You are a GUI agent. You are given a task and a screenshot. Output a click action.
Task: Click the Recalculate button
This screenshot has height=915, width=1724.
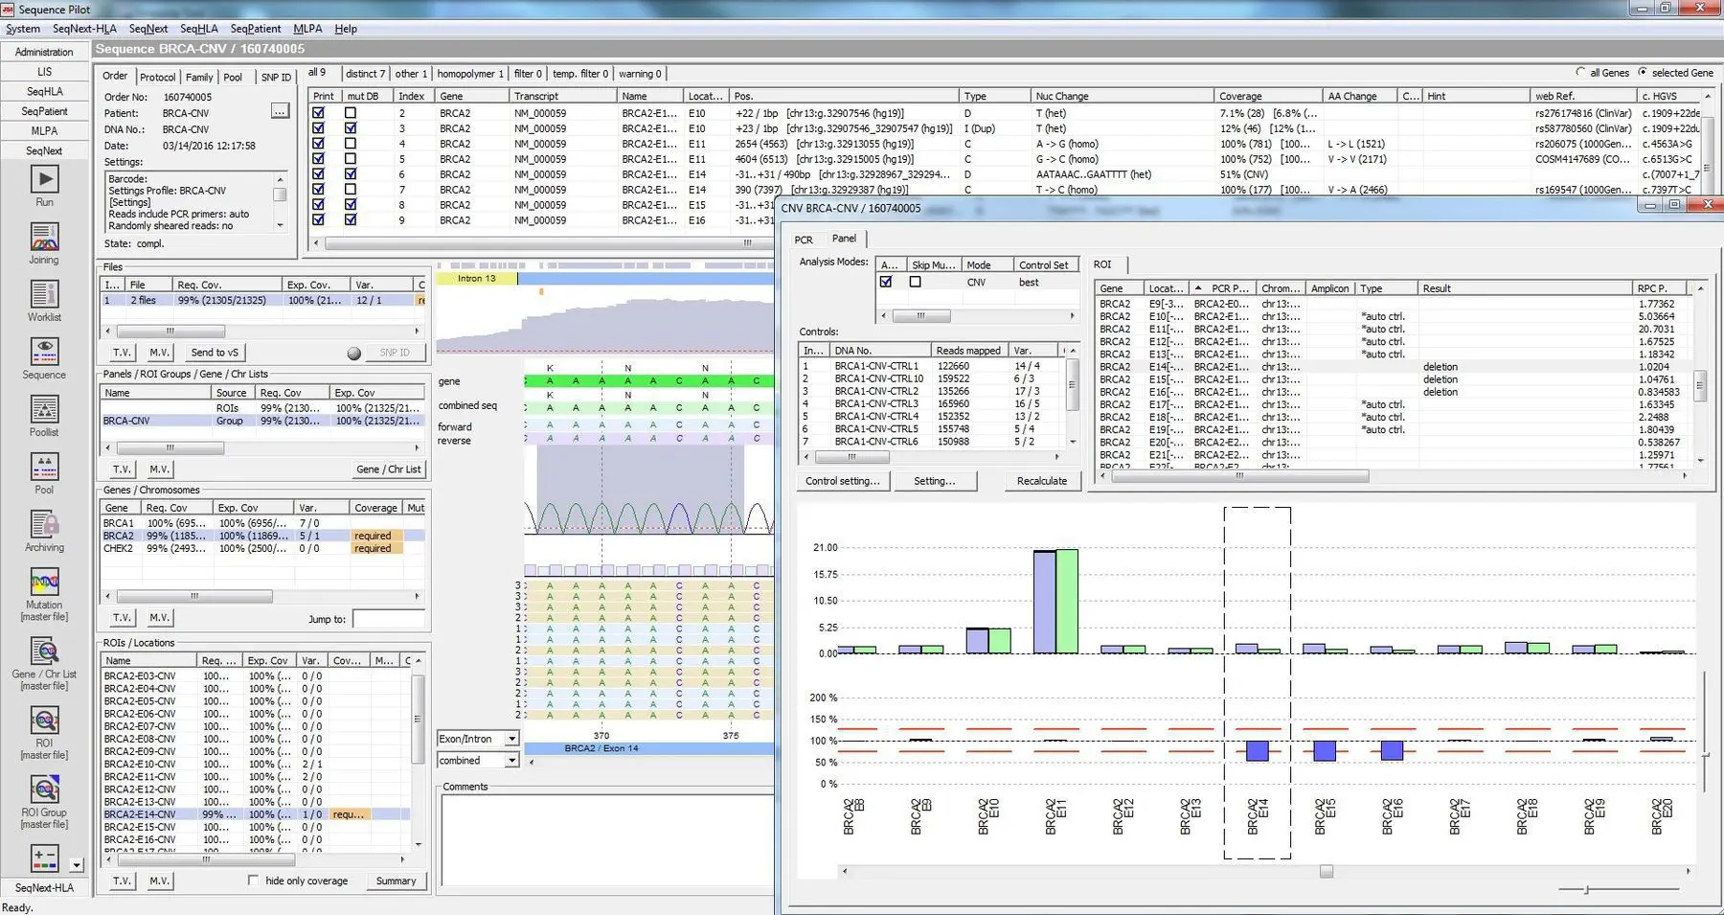tap(1041, 481)
